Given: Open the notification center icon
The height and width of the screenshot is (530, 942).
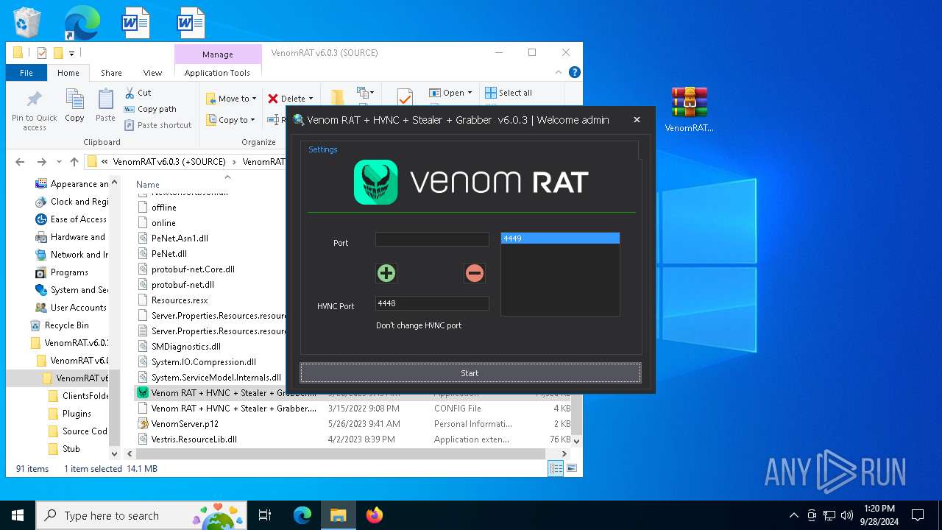Looking at the screenshot, I should (x=918, y=515).
